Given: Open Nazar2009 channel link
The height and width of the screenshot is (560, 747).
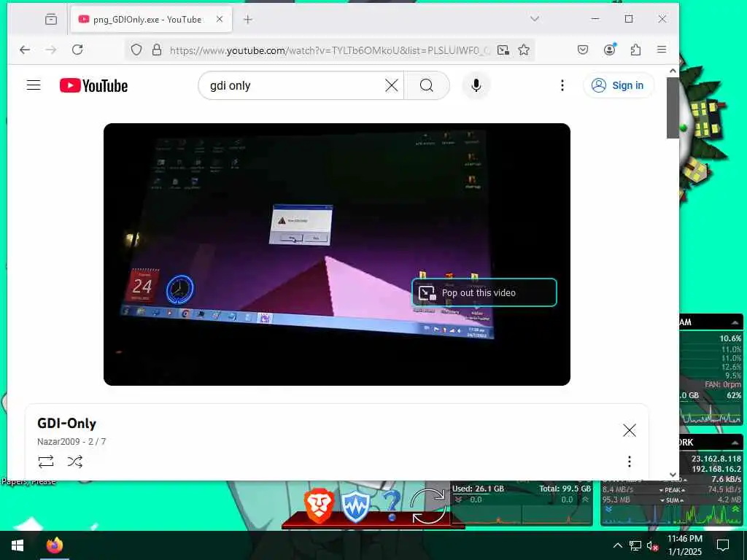Looking at the screenshot, I should click(x=58, y=441).
